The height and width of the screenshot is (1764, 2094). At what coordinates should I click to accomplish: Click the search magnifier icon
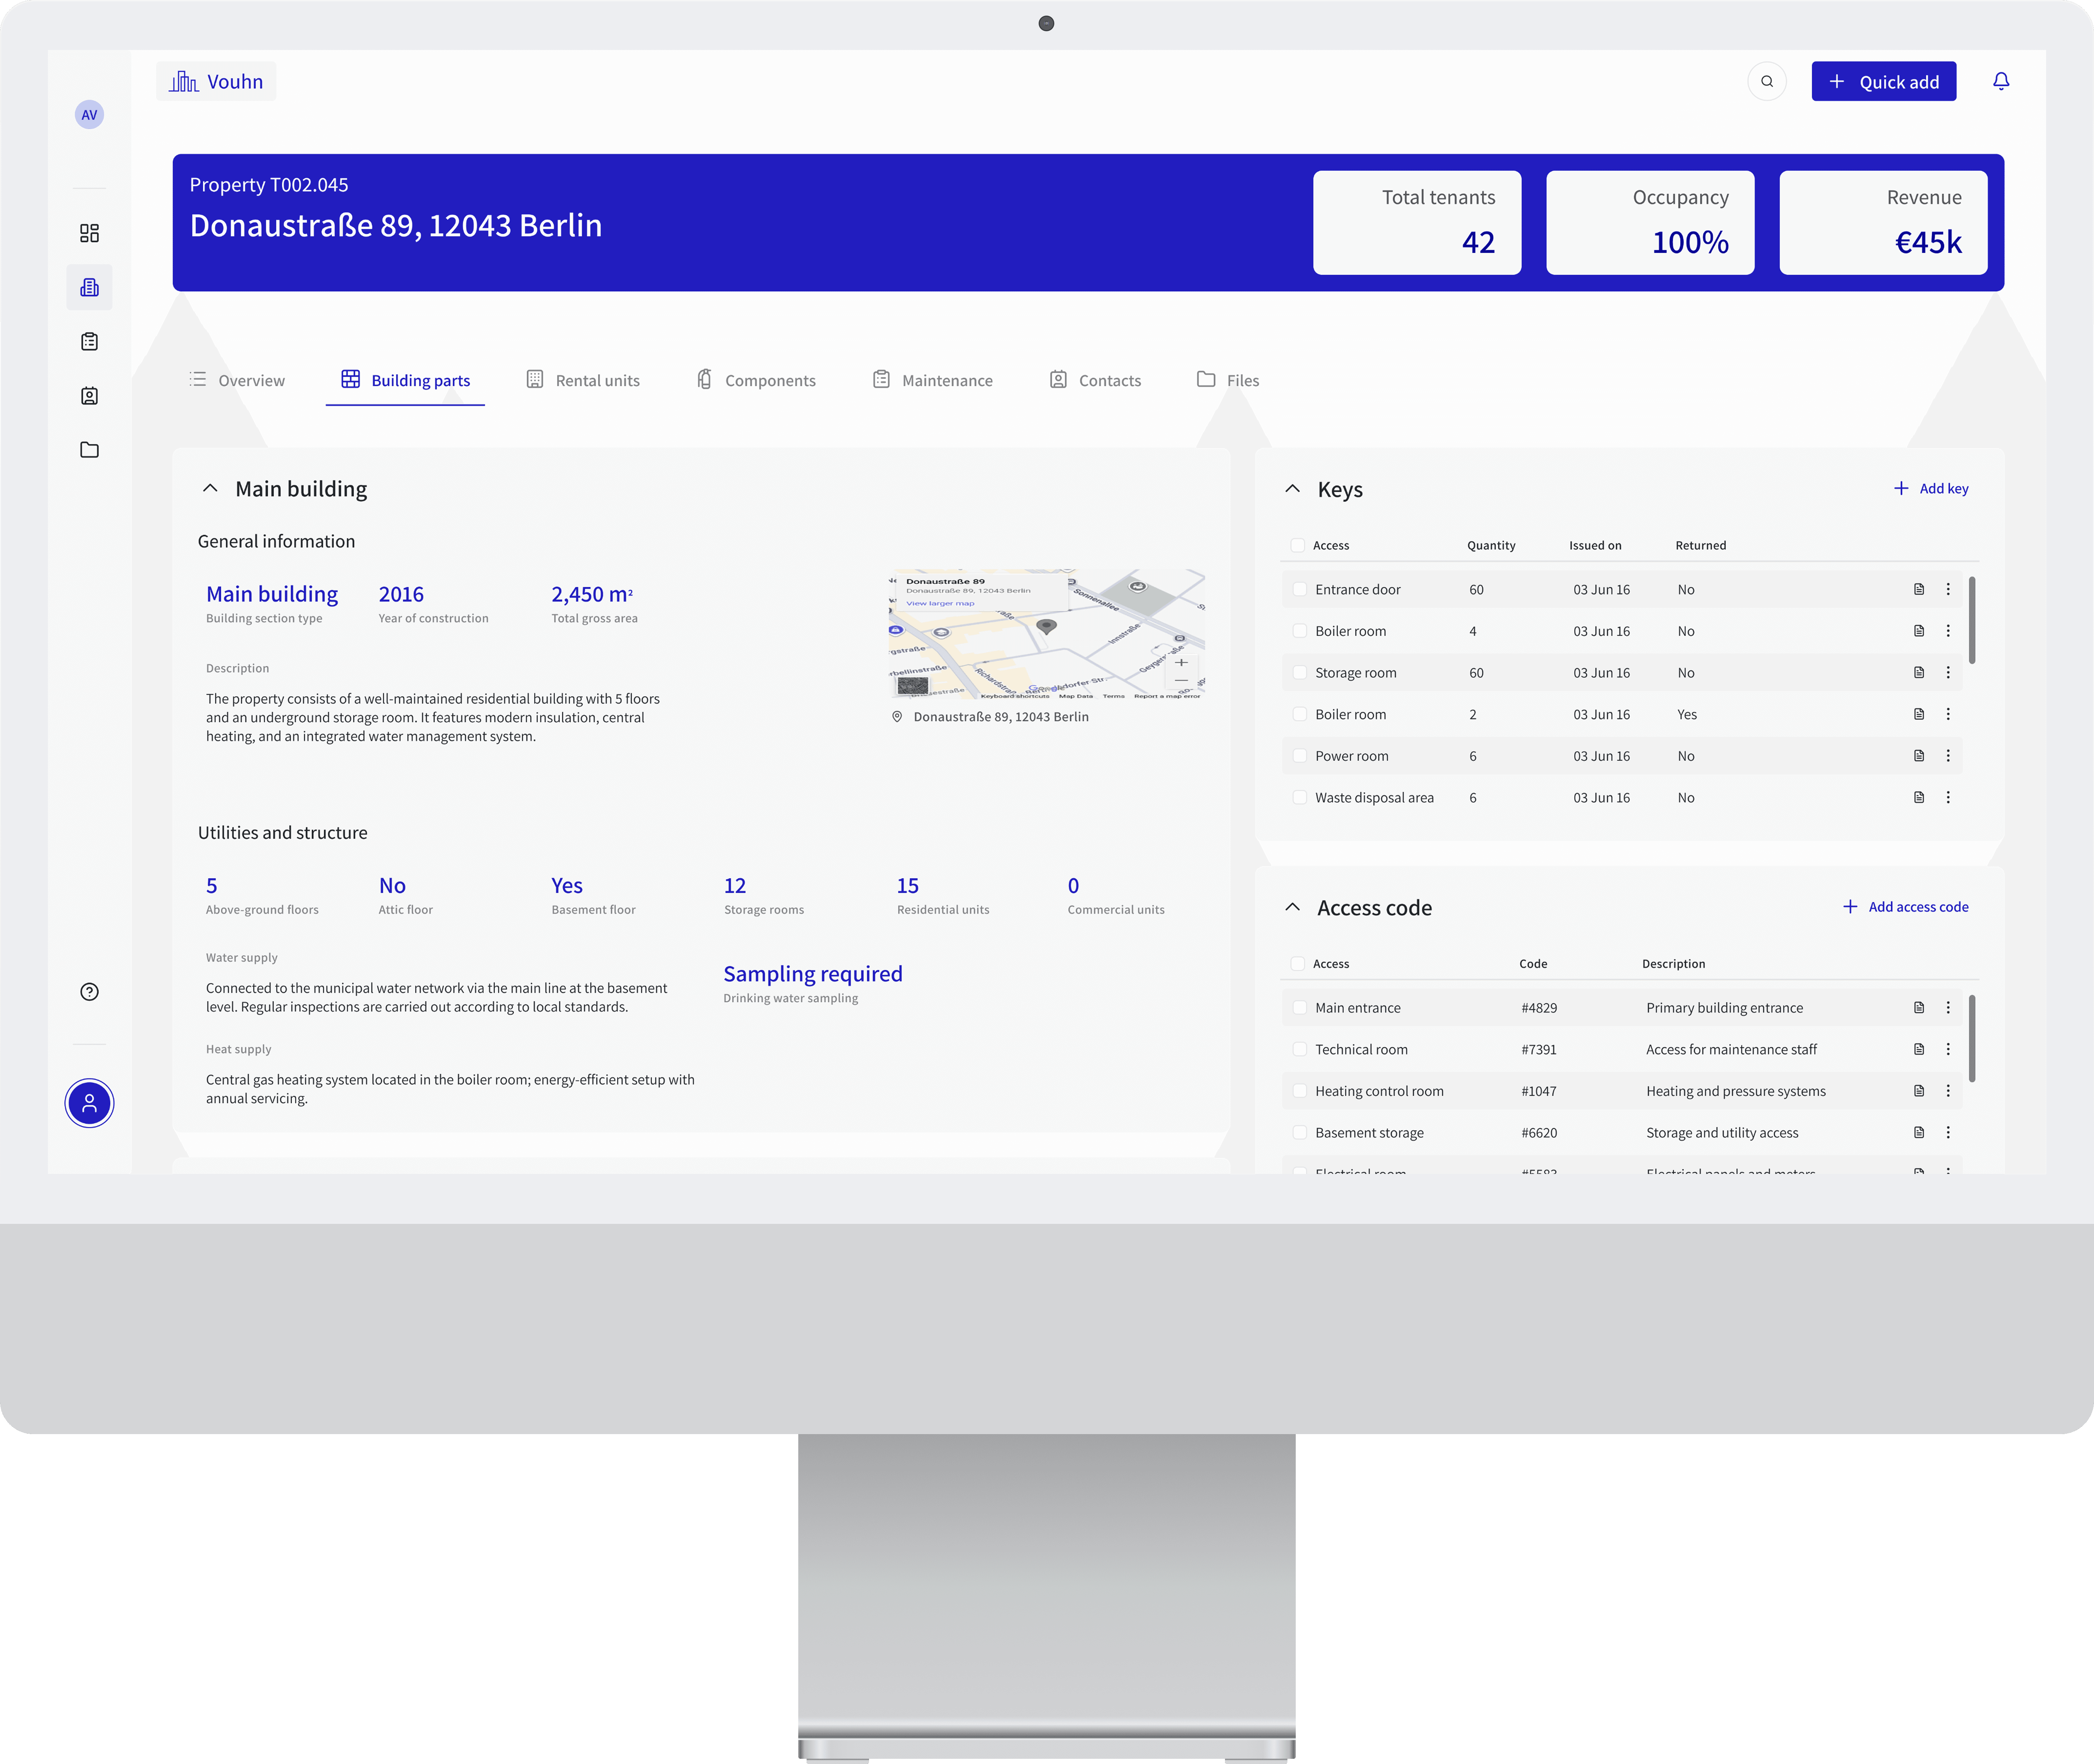pyautogui.click(x=1766, y=81)
